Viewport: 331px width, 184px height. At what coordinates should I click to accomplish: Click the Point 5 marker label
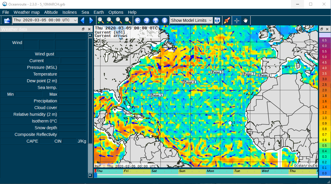(157, 95)
